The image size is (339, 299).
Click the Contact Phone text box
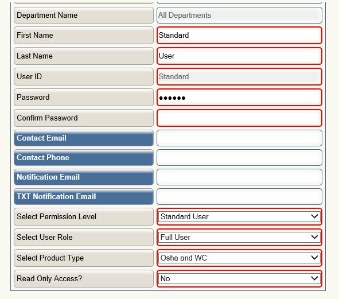click(239, 157)
